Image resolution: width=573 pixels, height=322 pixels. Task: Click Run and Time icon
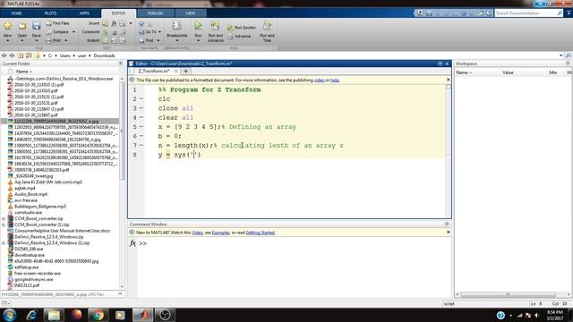coord(267,26)
